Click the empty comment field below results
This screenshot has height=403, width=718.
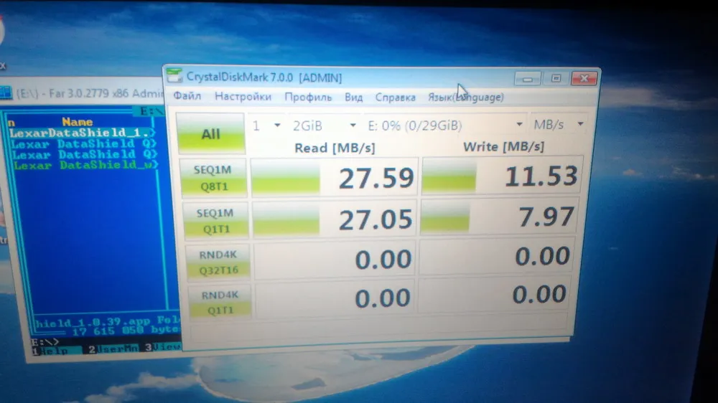pyautogui.click(x=380, y=331)
